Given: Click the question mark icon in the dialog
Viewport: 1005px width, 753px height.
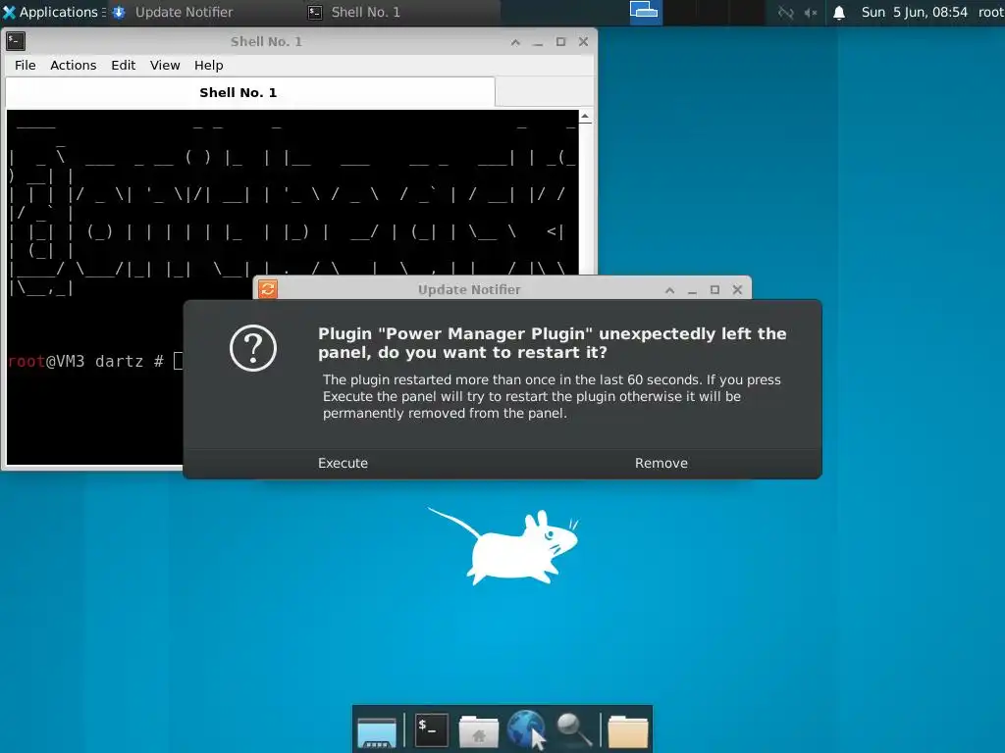Looking at the screenshot, I should [x=253, y=348].
